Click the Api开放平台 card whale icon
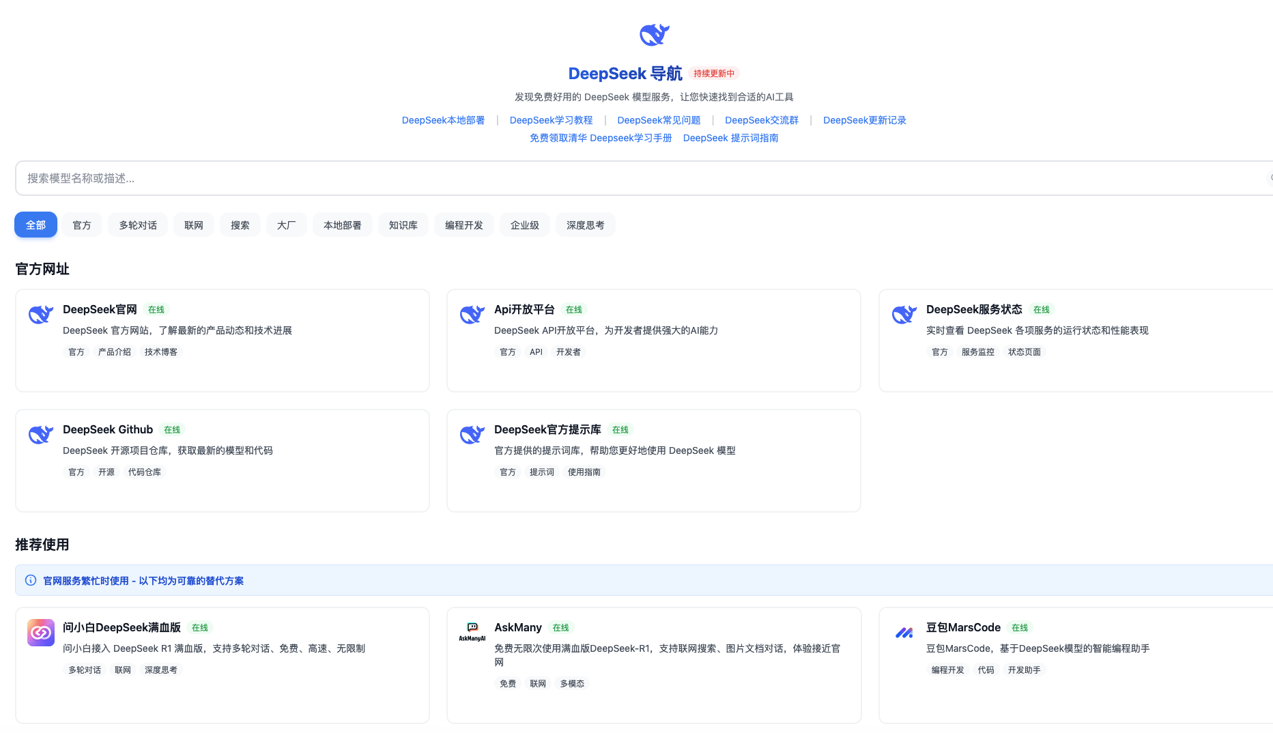The height and width of the screenshot is (733, 1273). pos(472,314)
